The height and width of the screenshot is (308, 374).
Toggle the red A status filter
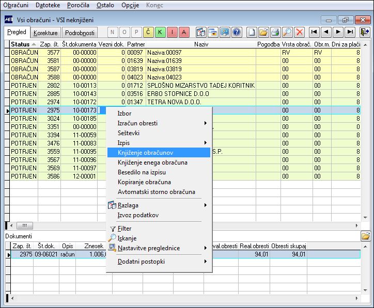(184, 32)
